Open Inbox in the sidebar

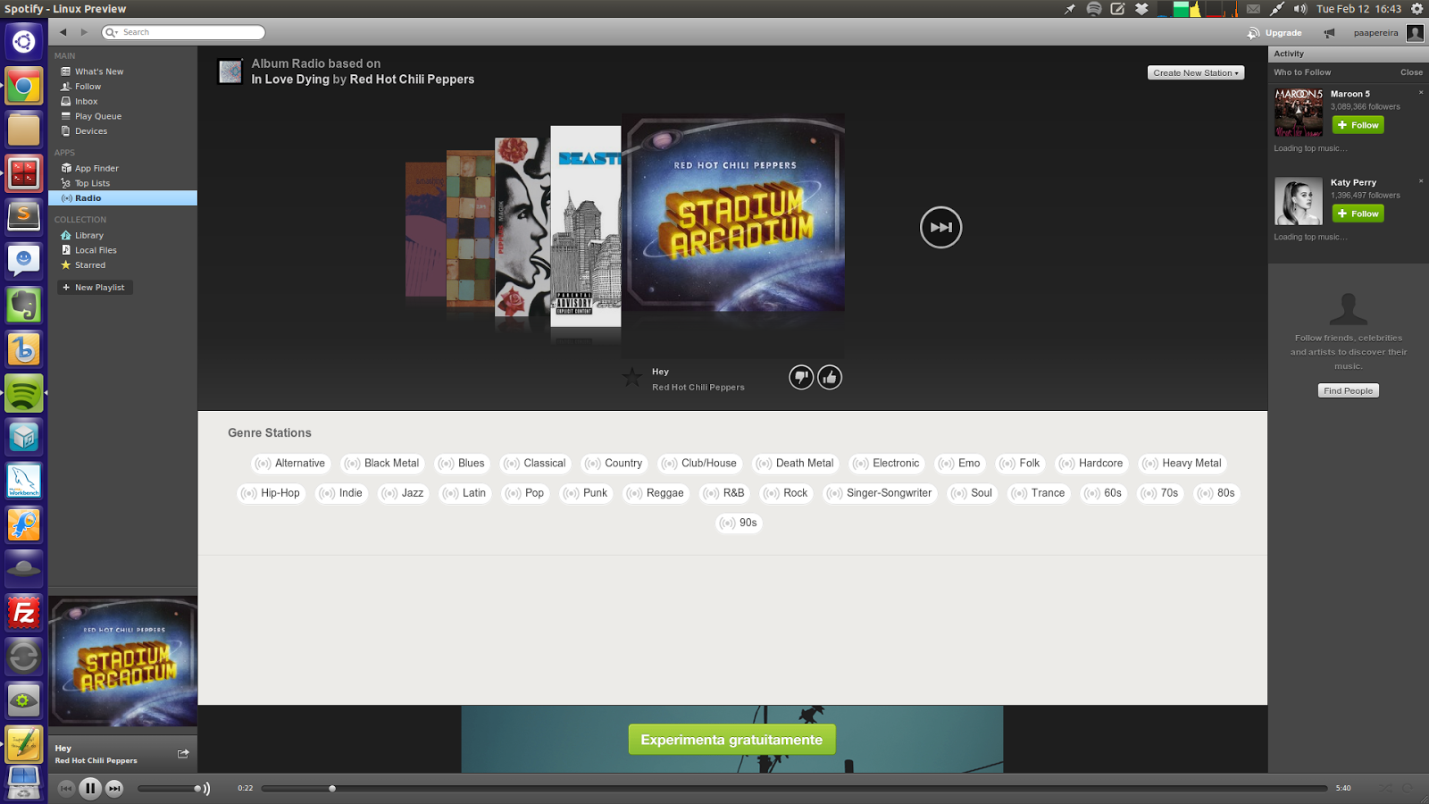(86, 102)
